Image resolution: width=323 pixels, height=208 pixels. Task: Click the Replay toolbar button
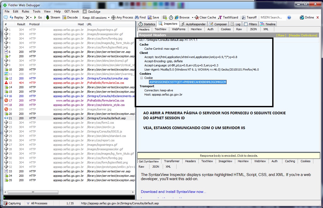pos(16,17)
